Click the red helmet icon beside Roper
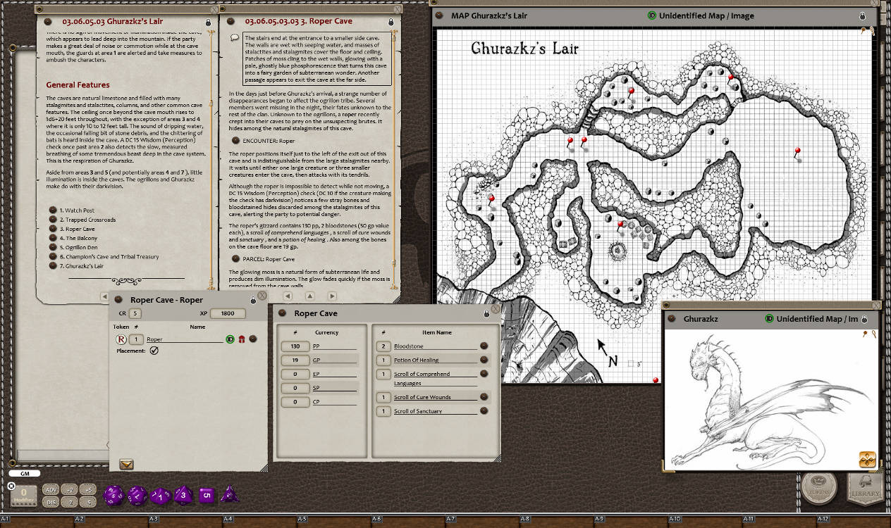Image resolution: width=891 pixels, height=528 pixels. pyautogui.click(x=241, y=339)
